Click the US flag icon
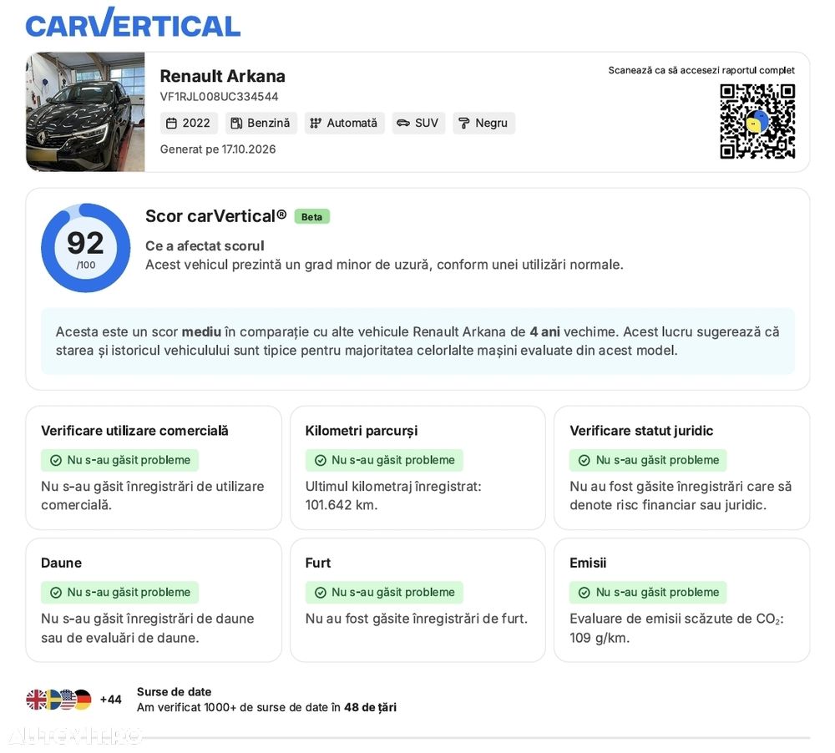 [68, 700]
